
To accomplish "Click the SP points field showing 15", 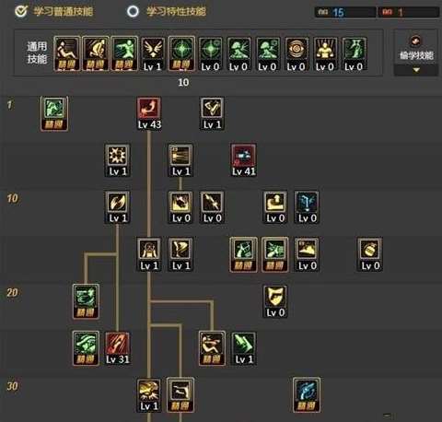I will tap(345, 12).
